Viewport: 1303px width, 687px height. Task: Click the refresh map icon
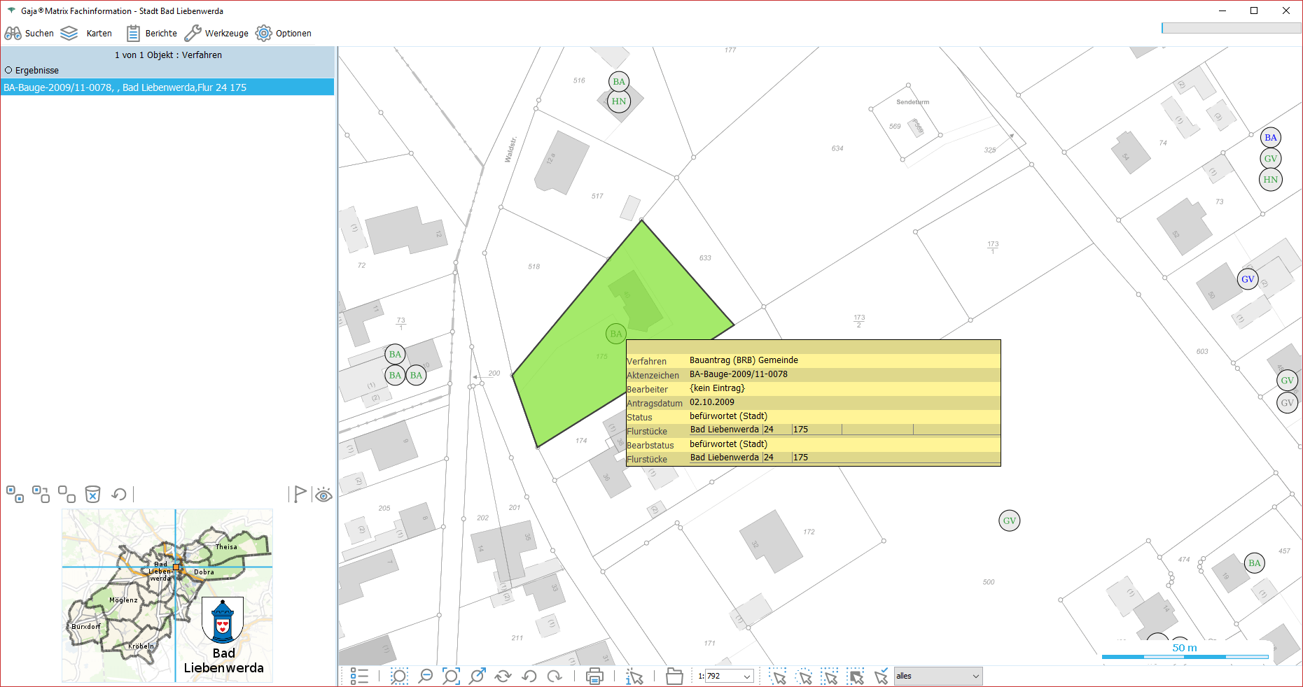pos(503,677)
